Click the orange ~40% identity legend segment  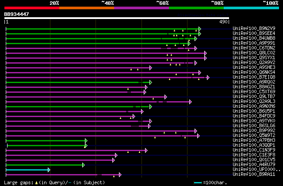[x=87, y=8]
